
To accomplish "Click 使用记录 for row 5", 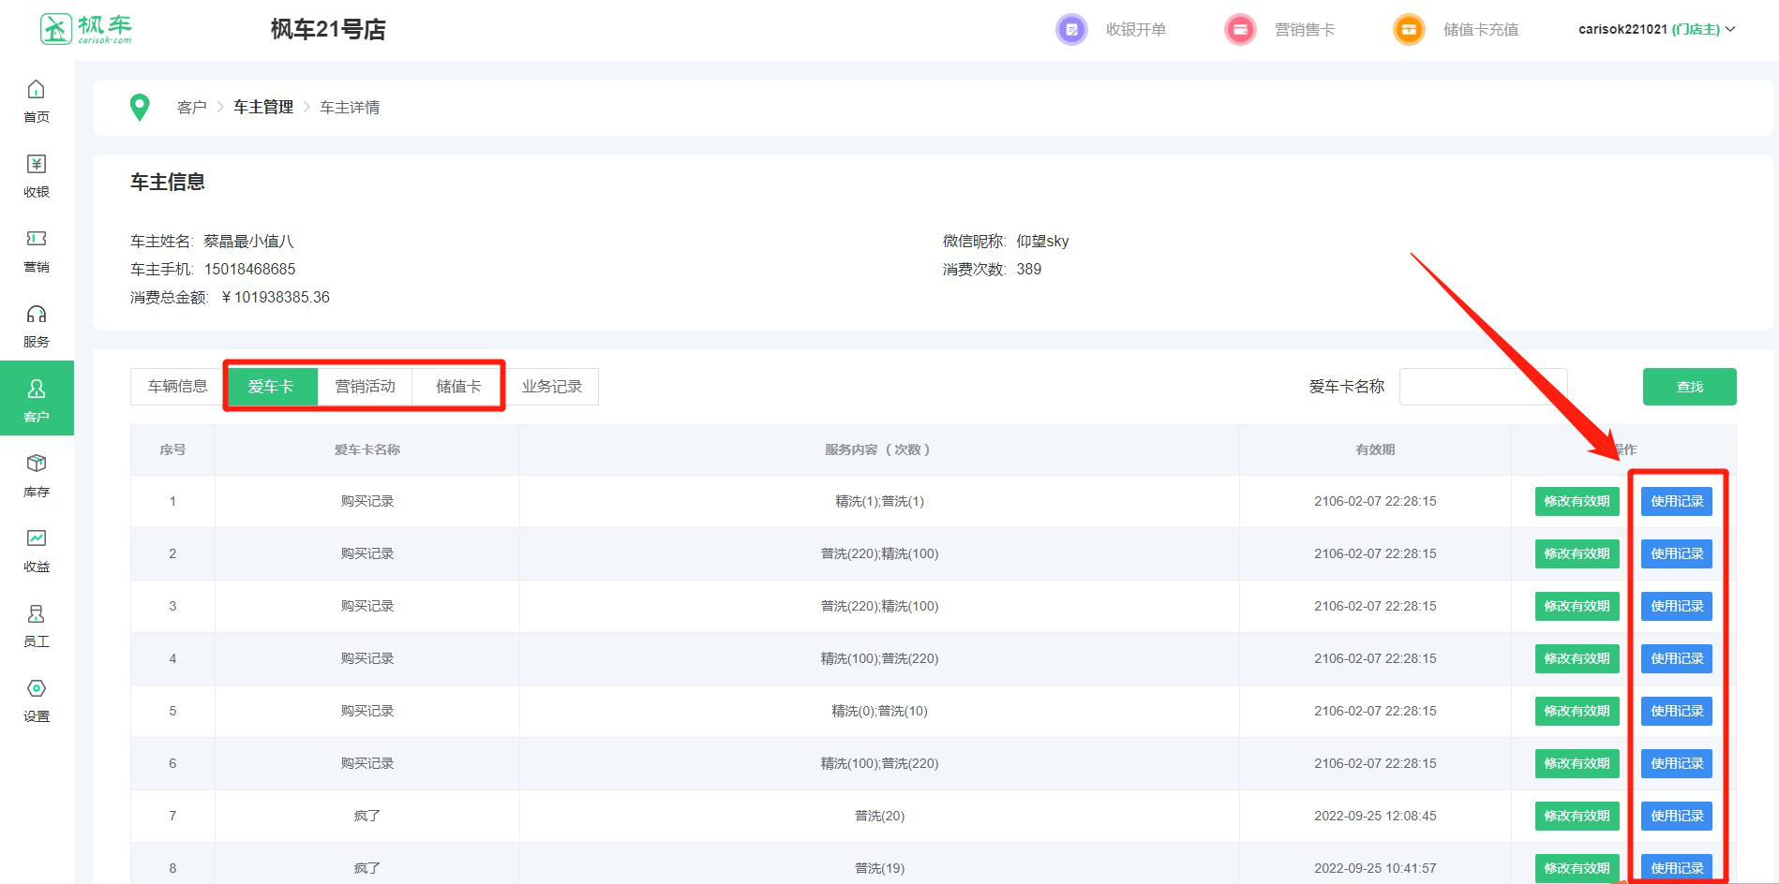I will [x=1677, y=711].
